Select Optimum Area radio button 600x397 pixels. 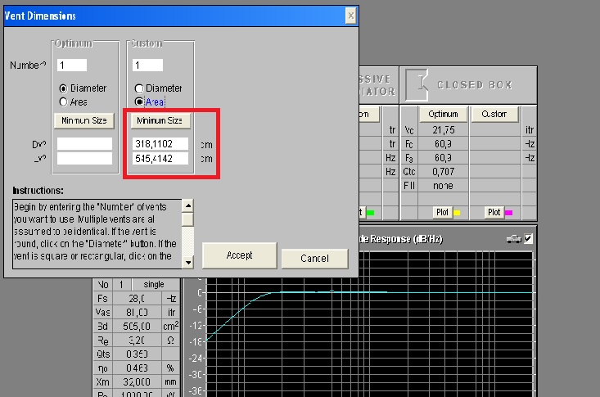point(61,102)
